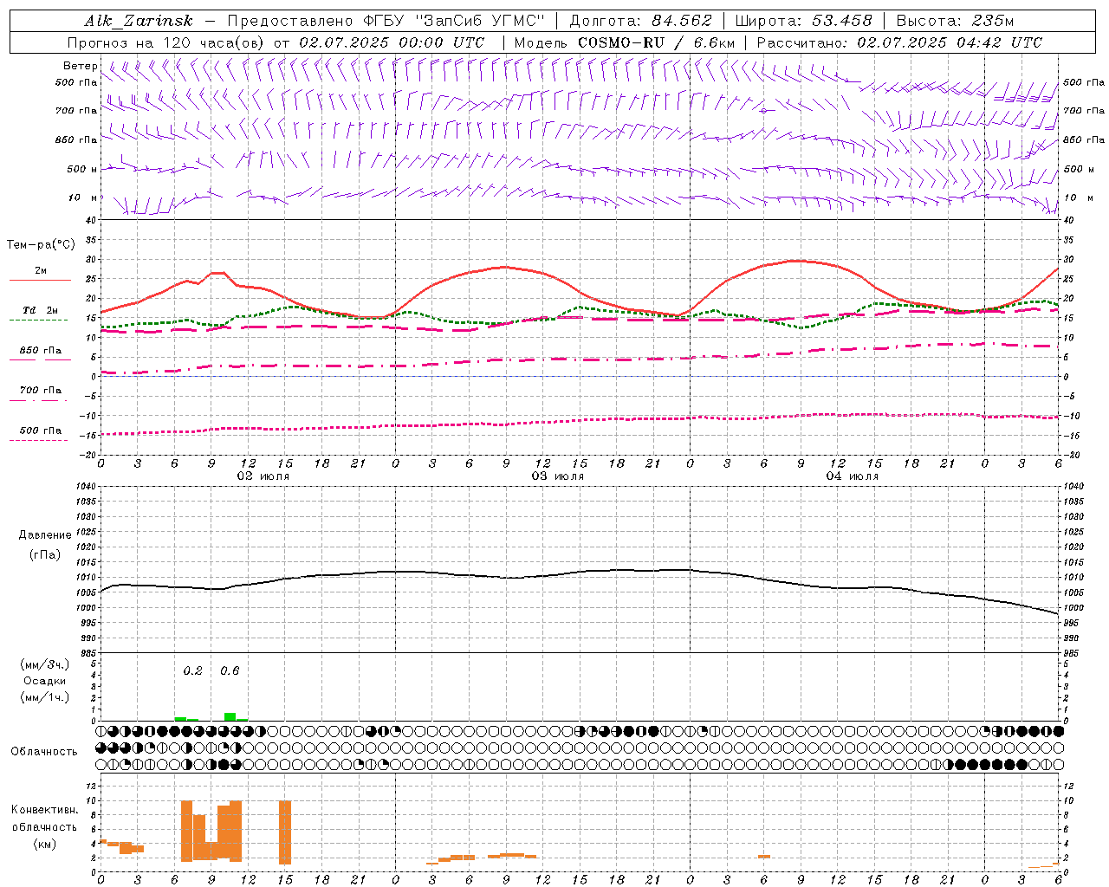
Task: Select the (мм/3ч.) precipitation unit label
Action: point(44,664)
